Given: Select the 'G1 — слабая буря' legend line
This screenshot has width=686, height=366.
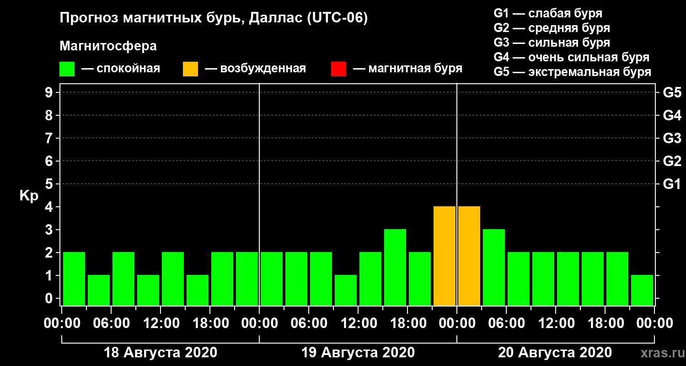Looking at the screenshot, I should click(x=548, y=13).
